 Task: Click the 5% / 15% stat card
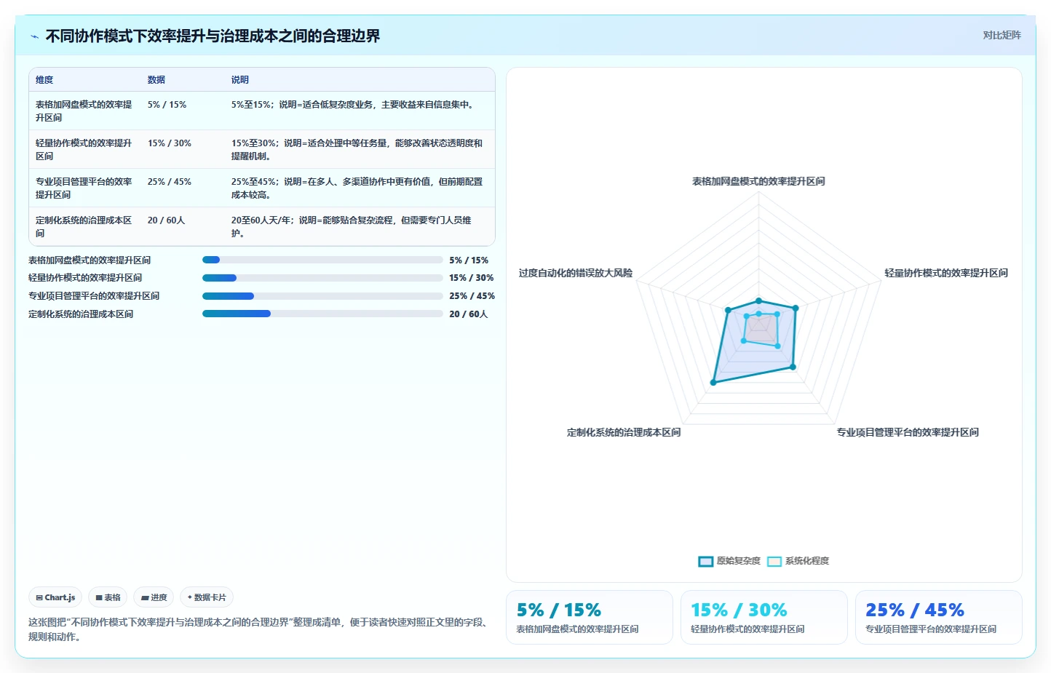[x=590, y=617]
